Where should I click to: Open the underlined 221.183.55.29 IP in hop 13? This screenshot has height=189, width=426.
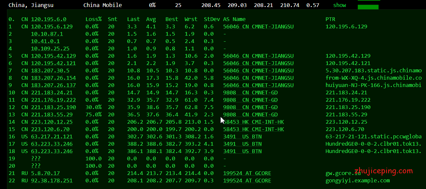point(52,115)
